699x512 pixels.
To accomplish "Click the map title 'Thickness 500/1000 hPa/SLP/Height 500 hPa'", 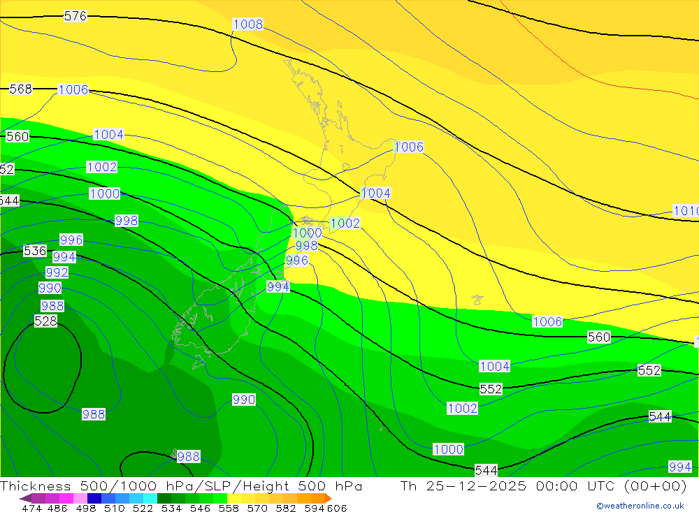I will pyautogui.click(x=181, y=485).
